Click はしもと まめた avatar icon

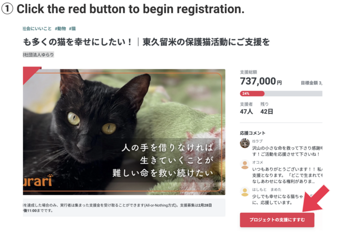[245, 192]
